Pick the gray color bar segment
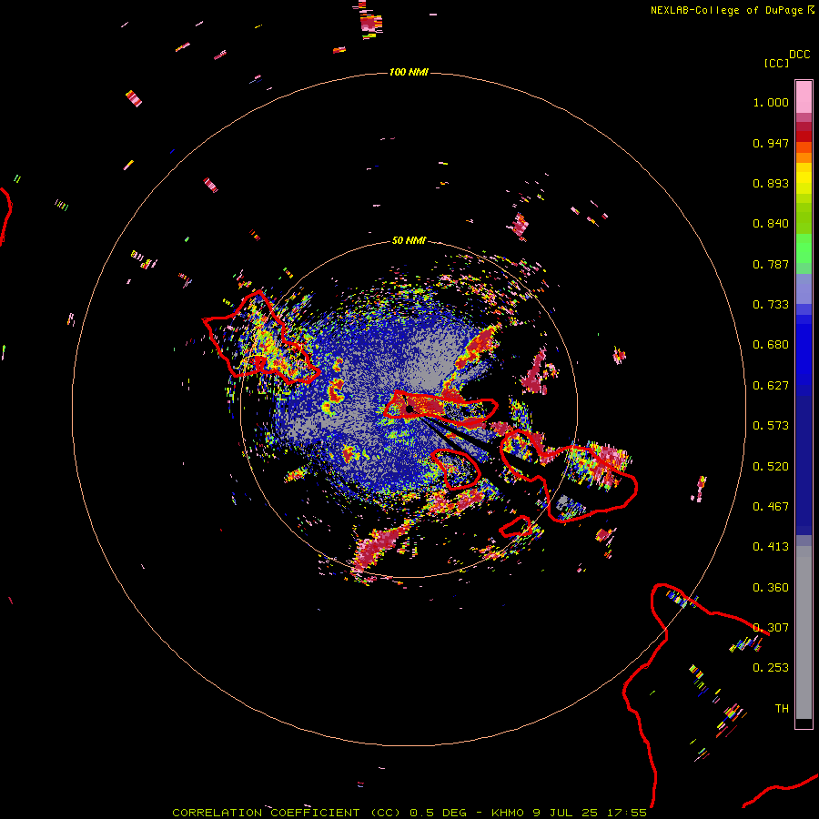 pos(804,632)
